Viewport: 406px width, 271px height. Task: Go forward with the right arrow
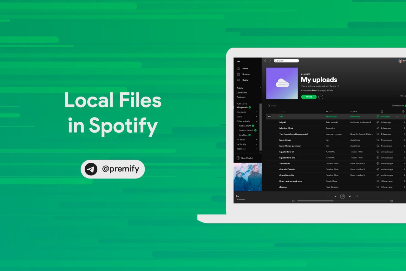point(270,61)
